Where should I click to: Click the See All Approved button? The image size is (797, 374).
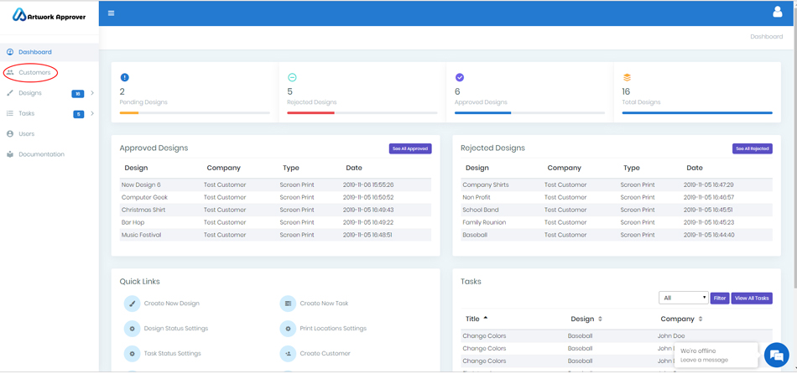410,148
